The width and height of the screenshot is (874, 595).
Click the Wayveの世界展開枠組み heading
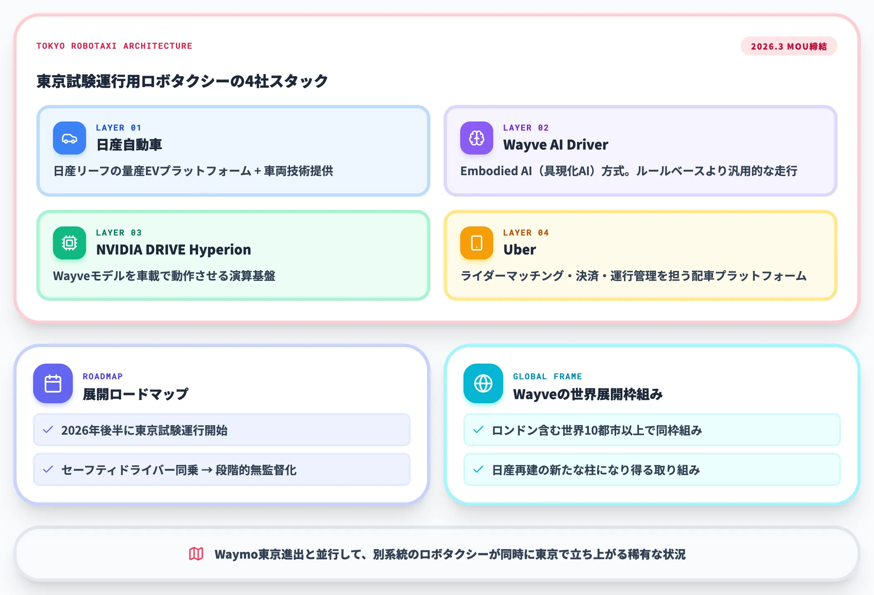(x=588, y=394)
